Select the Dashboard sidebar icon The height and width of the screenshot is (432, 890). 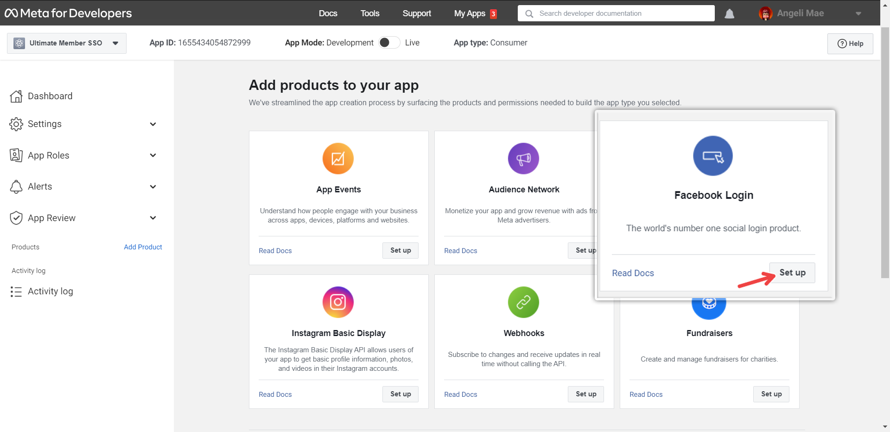[x=16, y=96]
